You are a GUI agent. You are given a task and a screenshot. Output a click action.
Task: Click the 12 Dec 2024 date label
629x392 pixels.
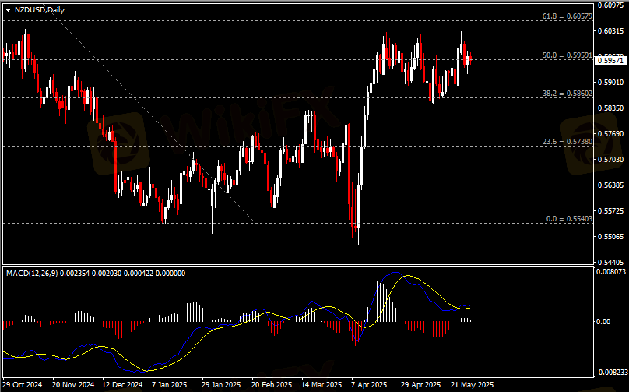coord(122,385)
